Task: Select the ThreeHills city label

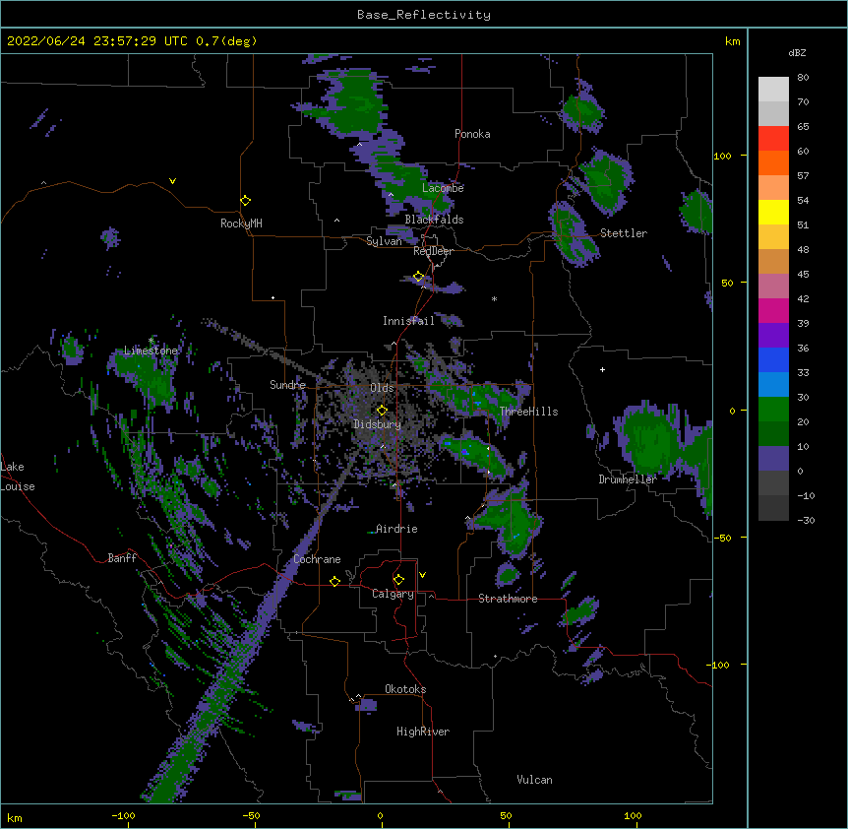Action: coord(528,412)
